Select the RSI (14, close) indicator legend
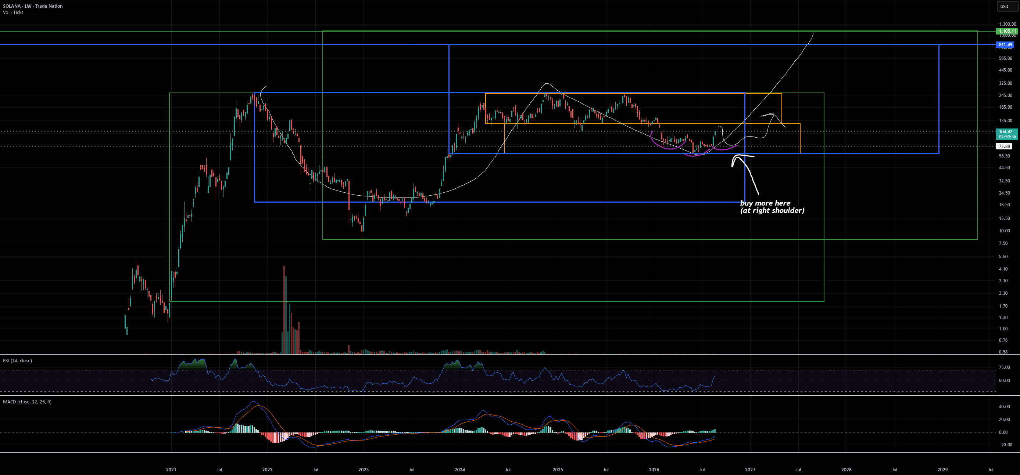This screenshot has width=1020, height=475. [17, 361]
